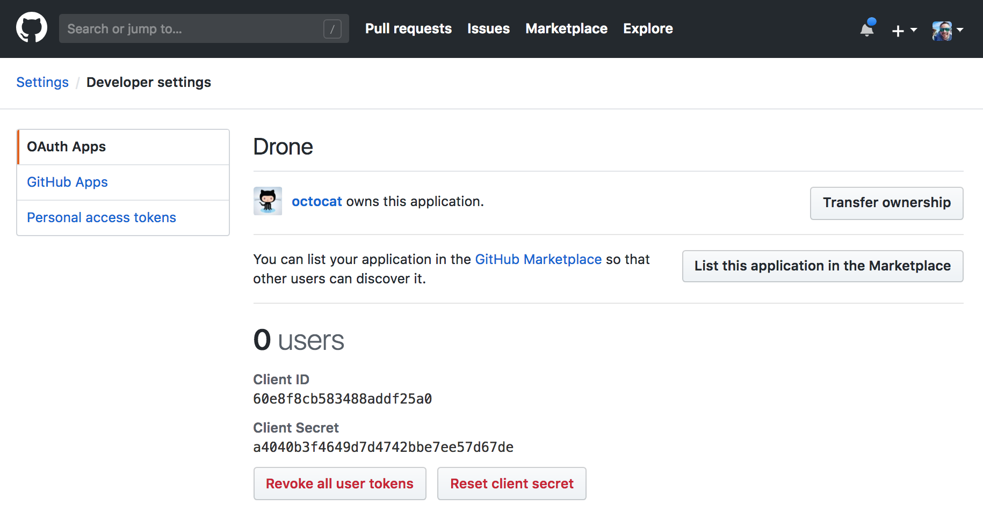
Task: Open the notifications bell
Action: pos(866,29)
